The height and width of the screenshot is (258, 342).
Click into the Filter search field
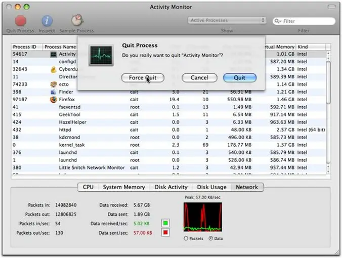click(304, 21)
